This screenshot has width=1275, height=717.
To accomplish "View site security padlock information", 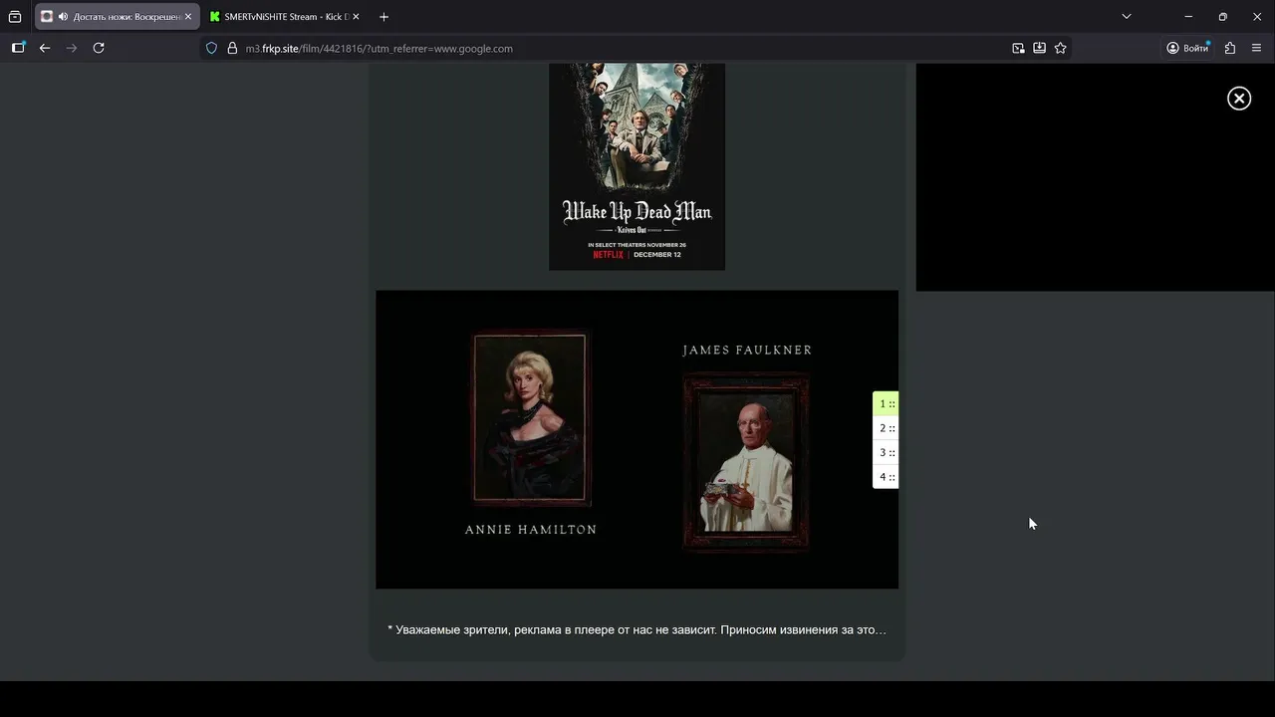I will pos(232,48).
